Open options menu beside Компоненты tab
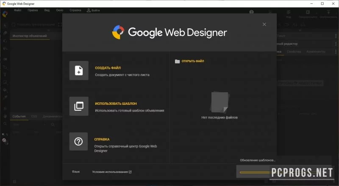The height and width of the screenshot is (186, 339). pos(336,52)
